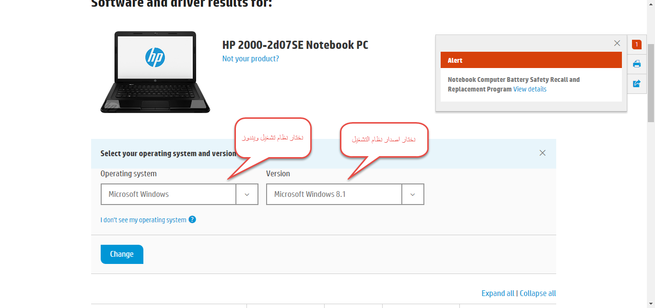
Task: Click the HP notebook product image
Action: click(x=155, y=72)
